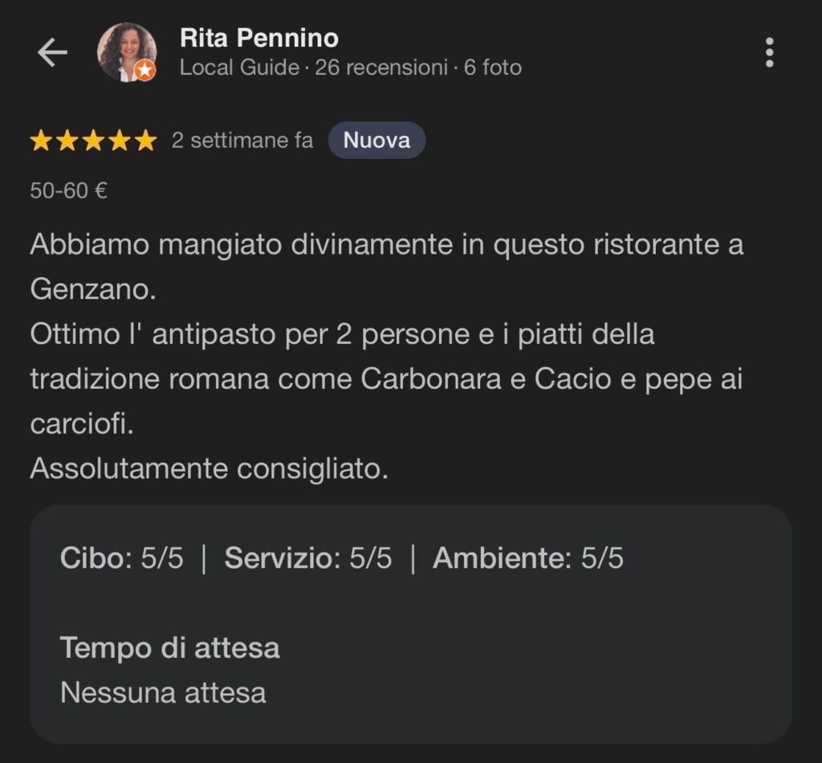Open the 26 recensioni reviewer stats
822x763 pixels.
381,67
